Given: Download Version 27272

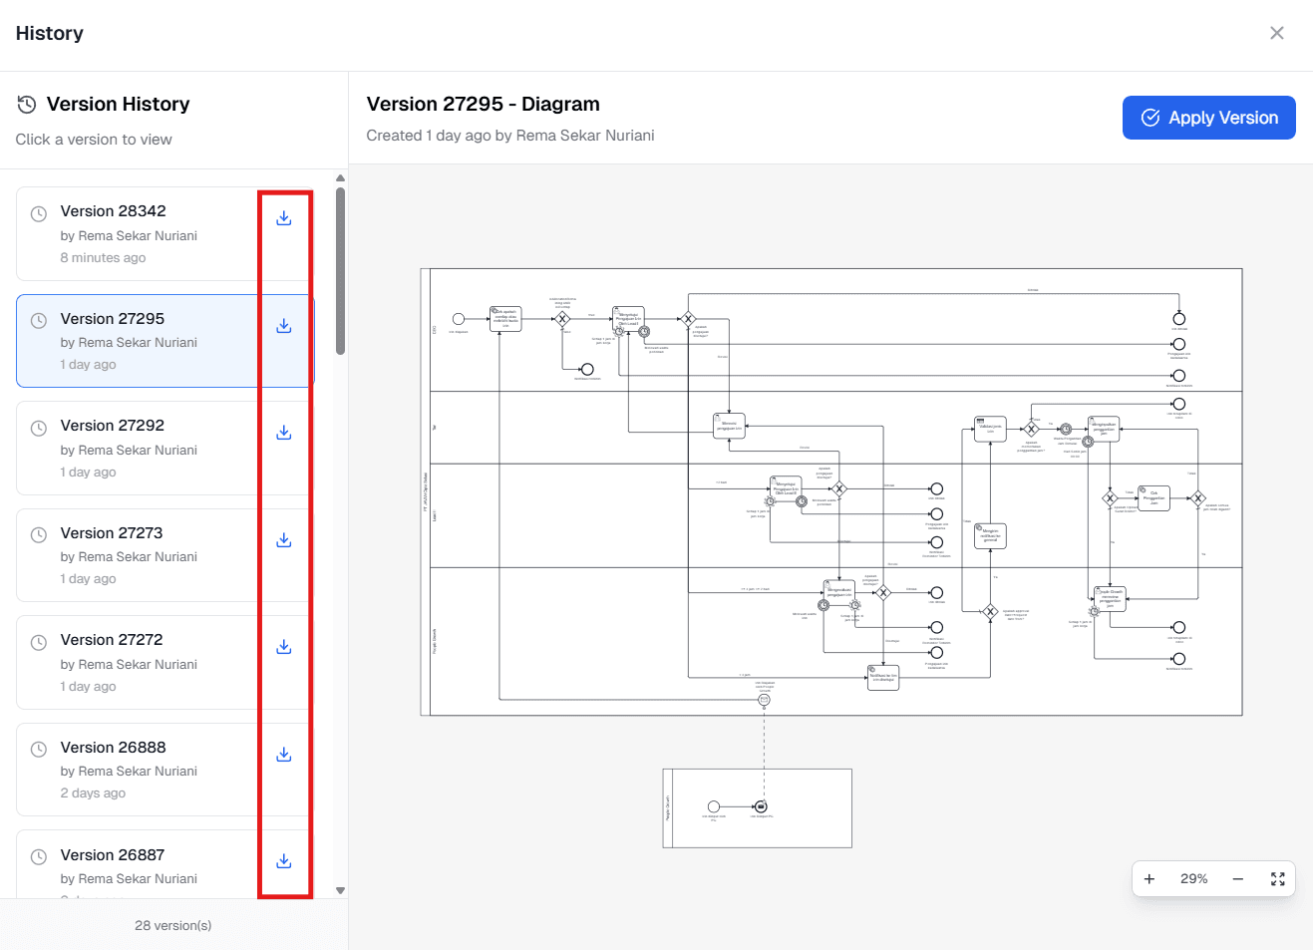Looking at the screenshot, I should pyautogui.click(x=283, y=647).
